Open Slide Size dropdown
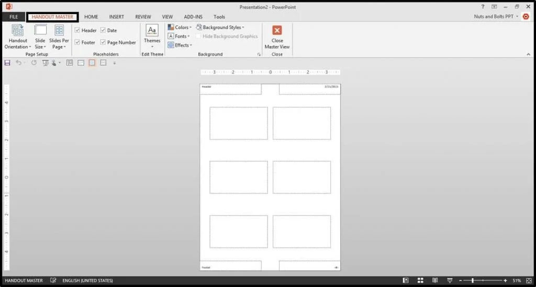536x287 pixels. tap(40, 37)
